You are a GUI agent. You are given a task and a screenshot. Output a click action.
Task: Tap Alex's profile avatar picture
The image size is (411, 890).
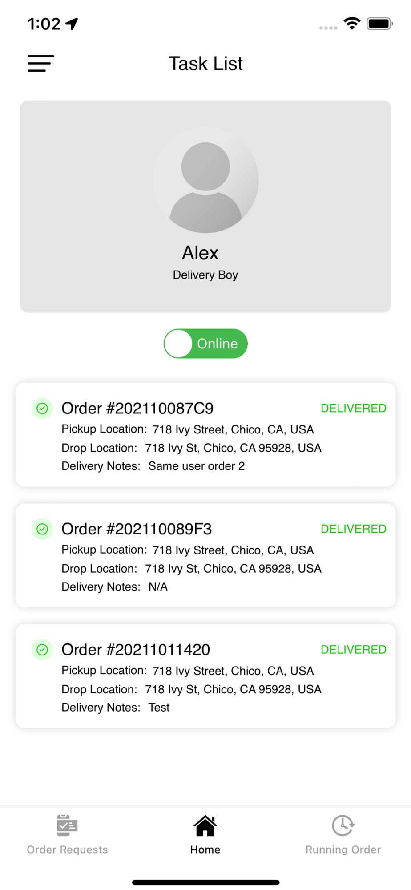[205, 180]
